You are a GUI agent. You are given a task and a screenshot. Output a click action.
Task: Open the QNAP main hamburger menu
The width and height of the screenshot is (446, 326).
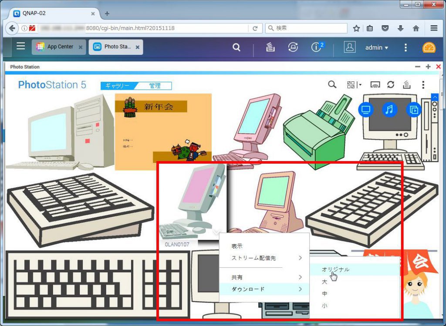click(20, 46)
